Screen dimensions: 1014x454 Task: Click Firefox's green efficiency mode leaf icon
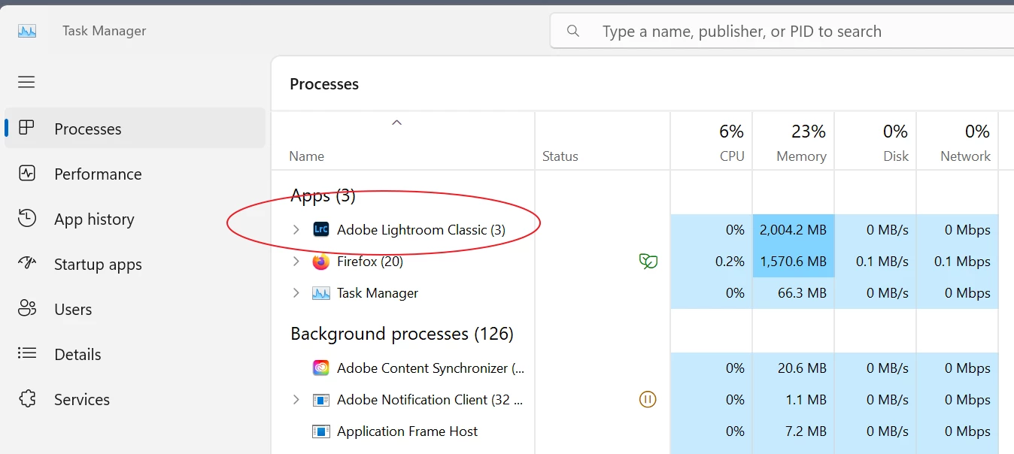coord(648,262)
